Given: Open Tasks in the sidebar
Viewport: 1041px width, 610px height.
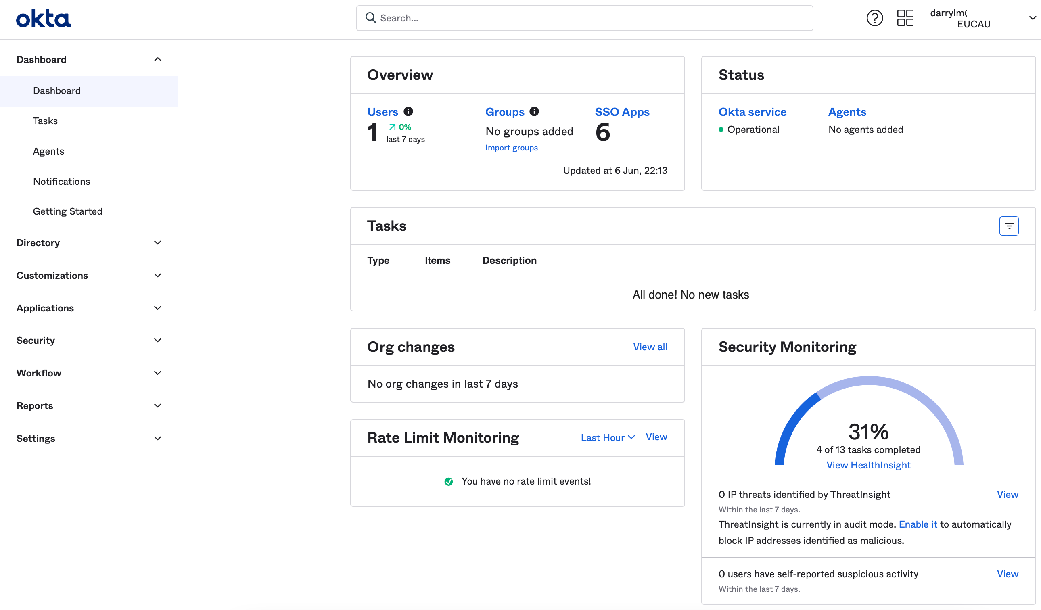Looking at the screenshot, I should pos(46,121).
